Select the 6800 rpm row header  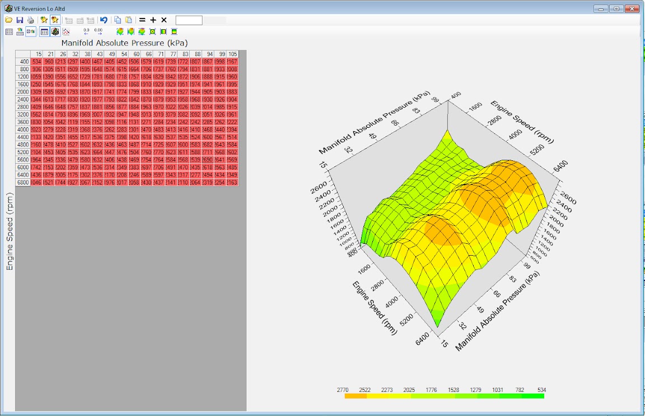click(23, 182)
